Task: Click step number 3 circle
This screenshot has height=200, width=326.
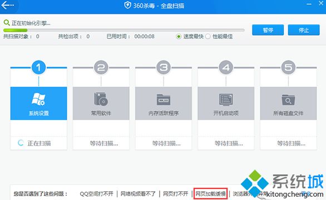Action: pyautogui.click(x=164, y=67)
